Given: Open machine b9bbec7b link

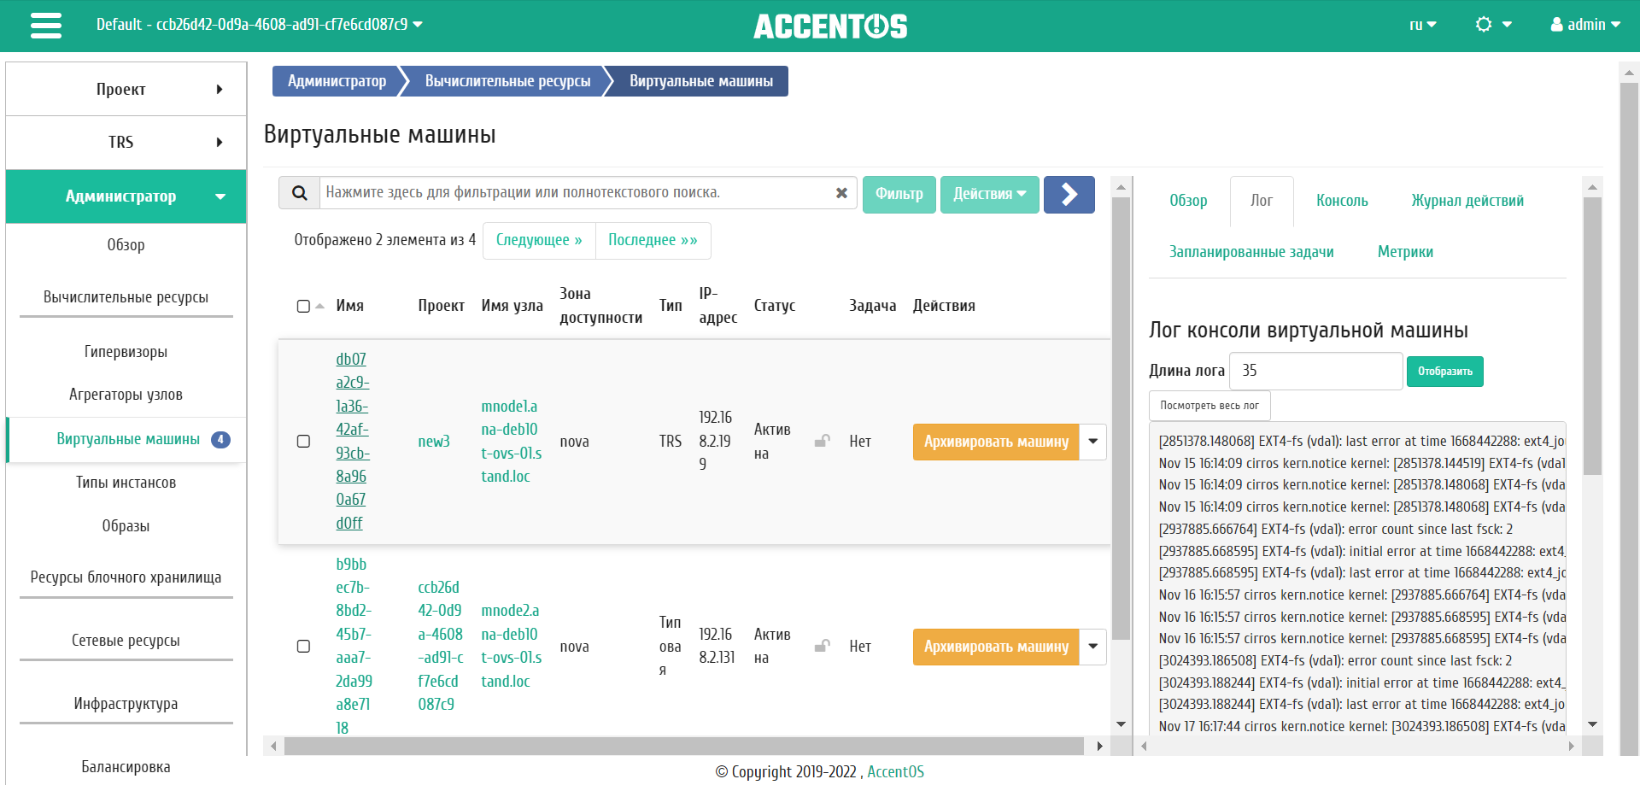Looking at the screenshot, I should pyautogui.click(x=354, y=646).
